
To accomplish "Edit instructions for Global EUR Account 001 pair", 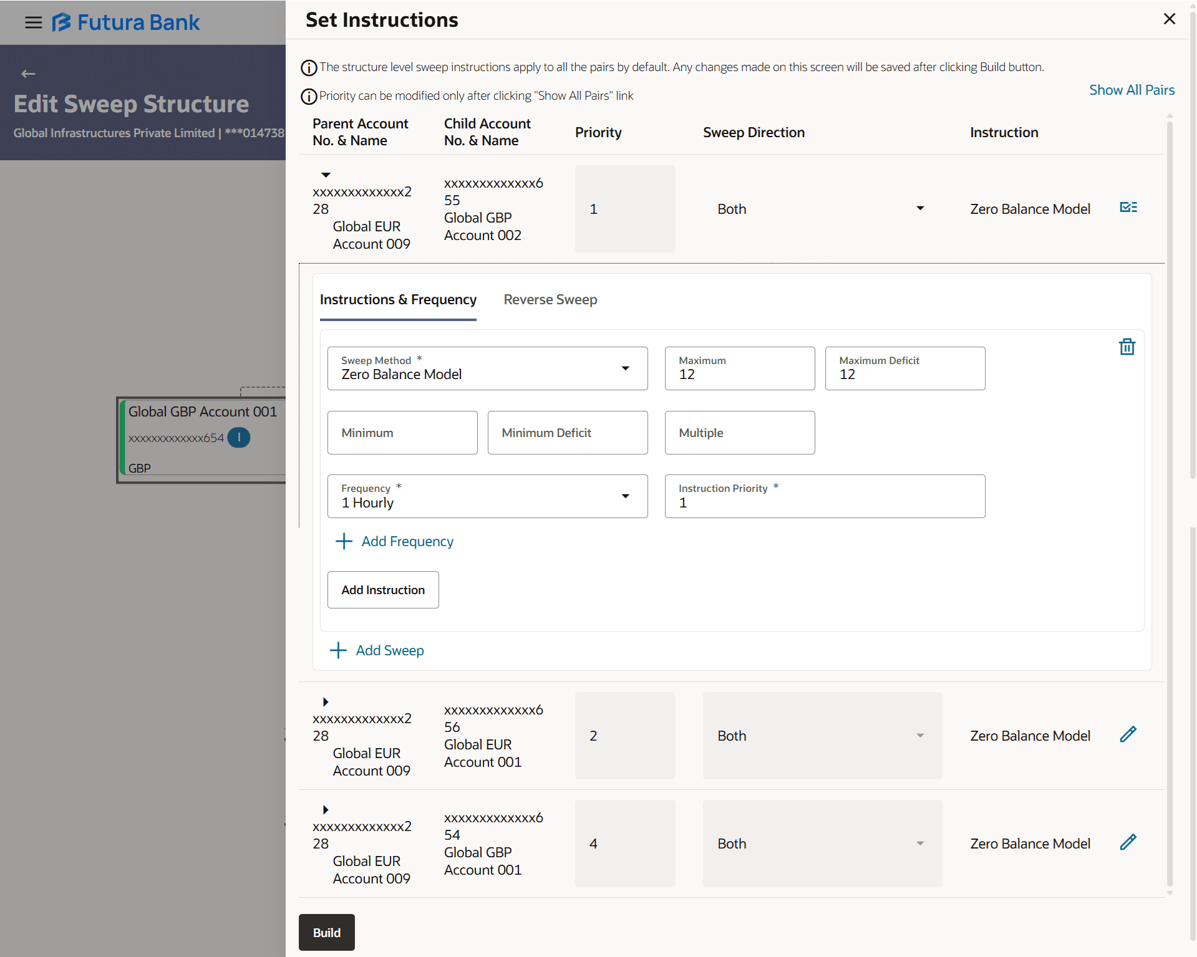I will 1128,734.
